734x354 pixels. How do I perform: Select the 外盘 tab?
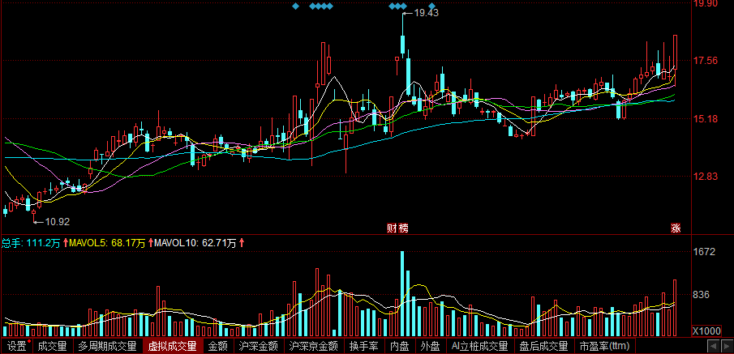point(430,347)
